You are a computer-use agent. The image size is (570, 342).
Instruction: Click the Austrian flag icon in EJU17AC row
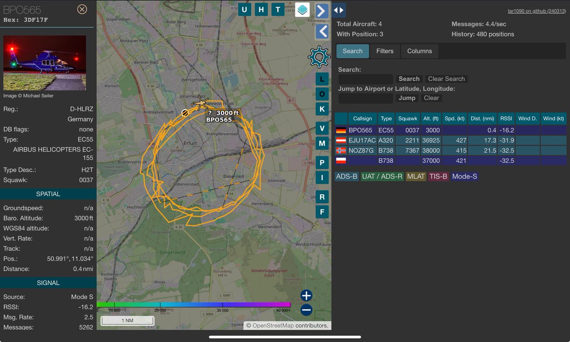(341, 141)
